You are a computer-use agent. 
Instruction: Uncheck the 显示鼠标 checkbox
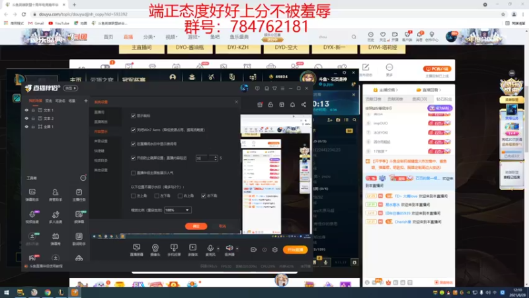pos(134,115)
